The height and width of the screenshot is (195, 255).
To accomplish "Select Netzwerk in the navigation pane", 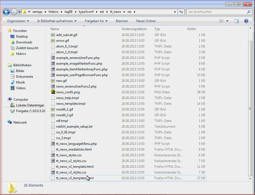I will point(20,122).
